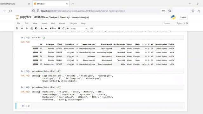Click the Out[76] output prompt
Viewport: 203px width, 114px height.
pyautogui.click(x=25, y=42)
